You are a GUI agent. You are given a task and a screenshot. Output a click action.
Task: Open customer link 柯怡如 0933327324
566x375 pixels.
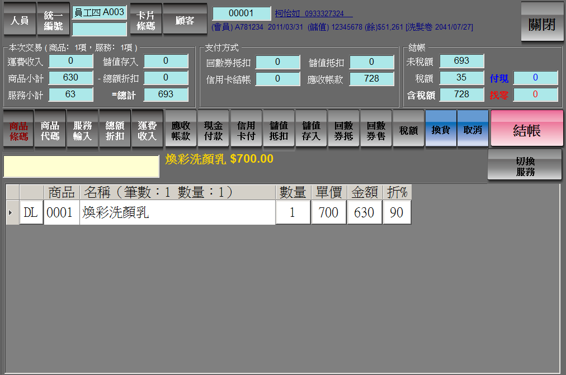313,13
